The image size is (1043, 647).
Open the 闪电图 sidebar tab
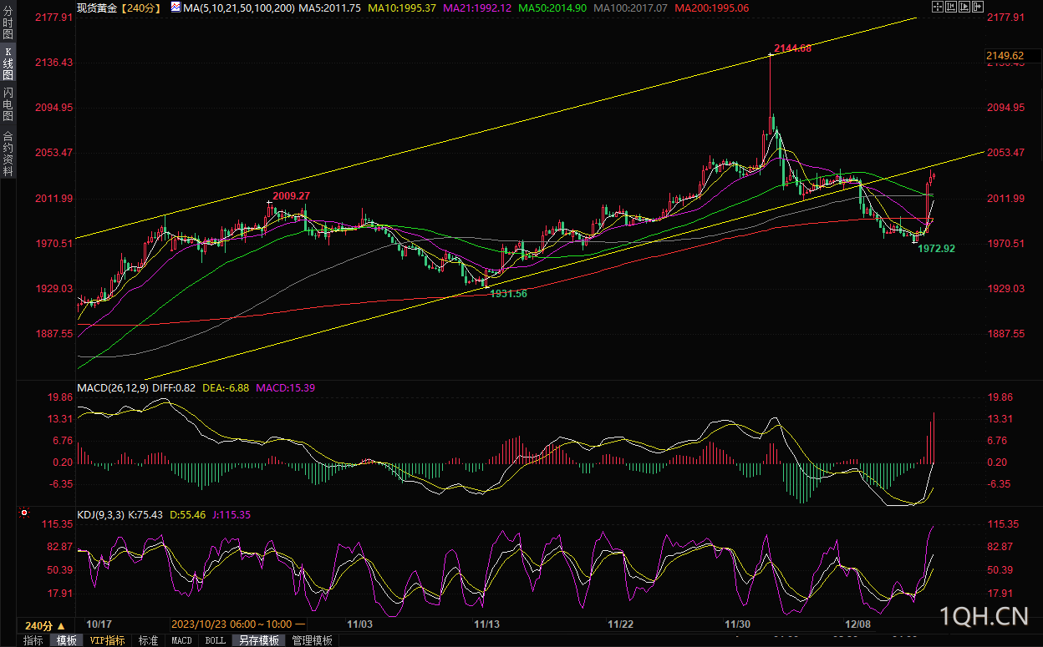[8, 104]
